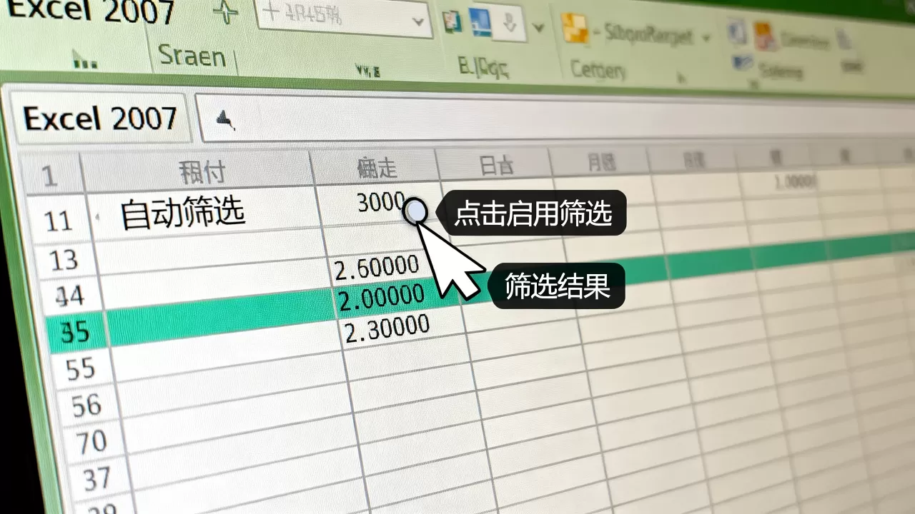
Task: Click the Name Box showing Excel 2007
Action: [100, 118]
